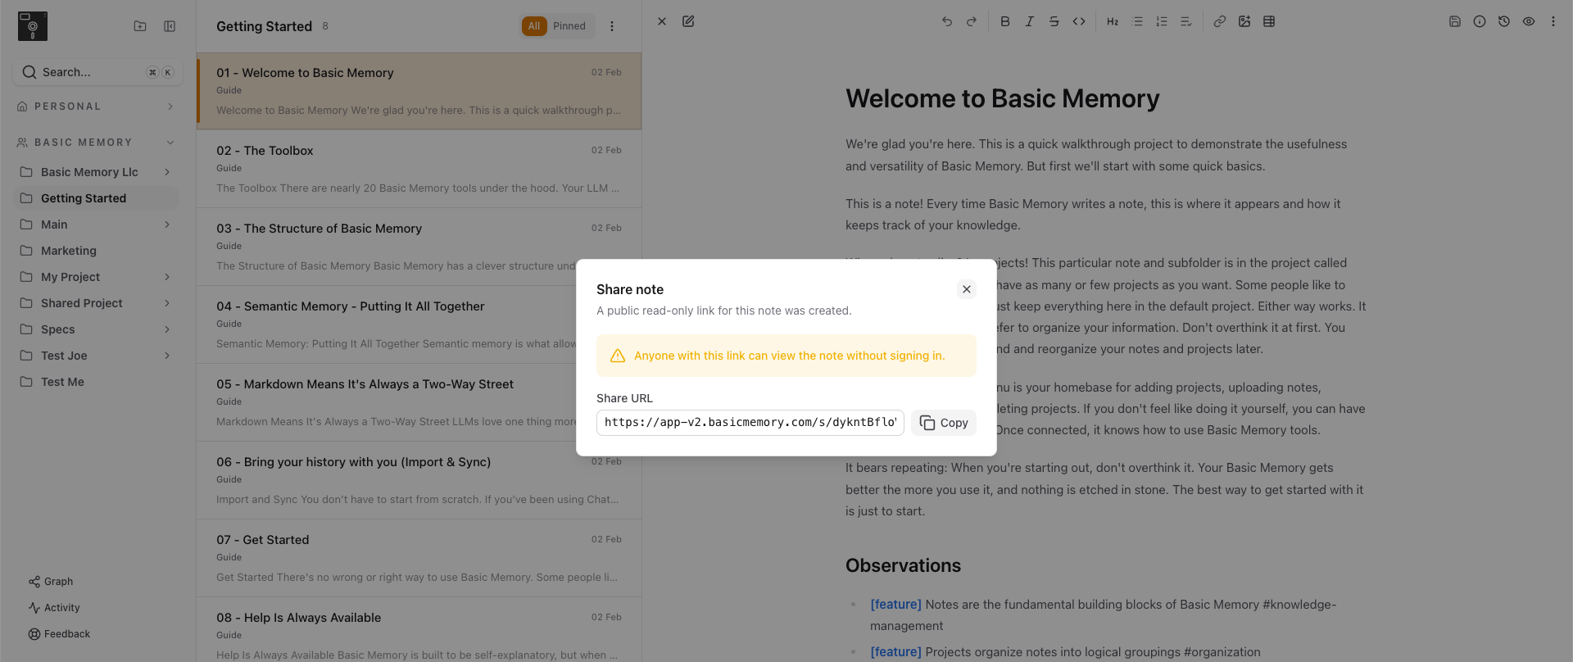
Task: Collapse the sidebar panel
Action: click(170, 26)
